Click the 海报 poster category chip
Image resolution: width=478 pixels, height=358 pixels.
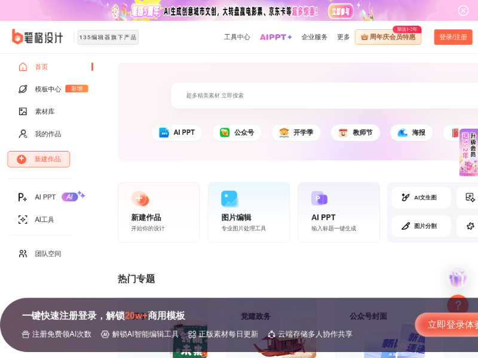click(x=411, y=132)
